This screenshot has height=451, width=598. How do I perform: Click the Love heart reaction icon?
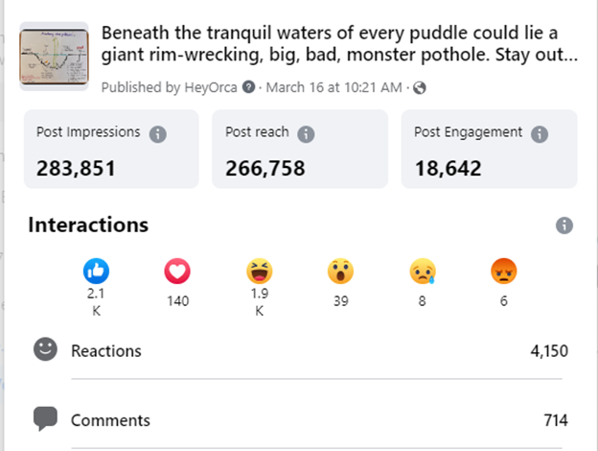click(177, 273)
